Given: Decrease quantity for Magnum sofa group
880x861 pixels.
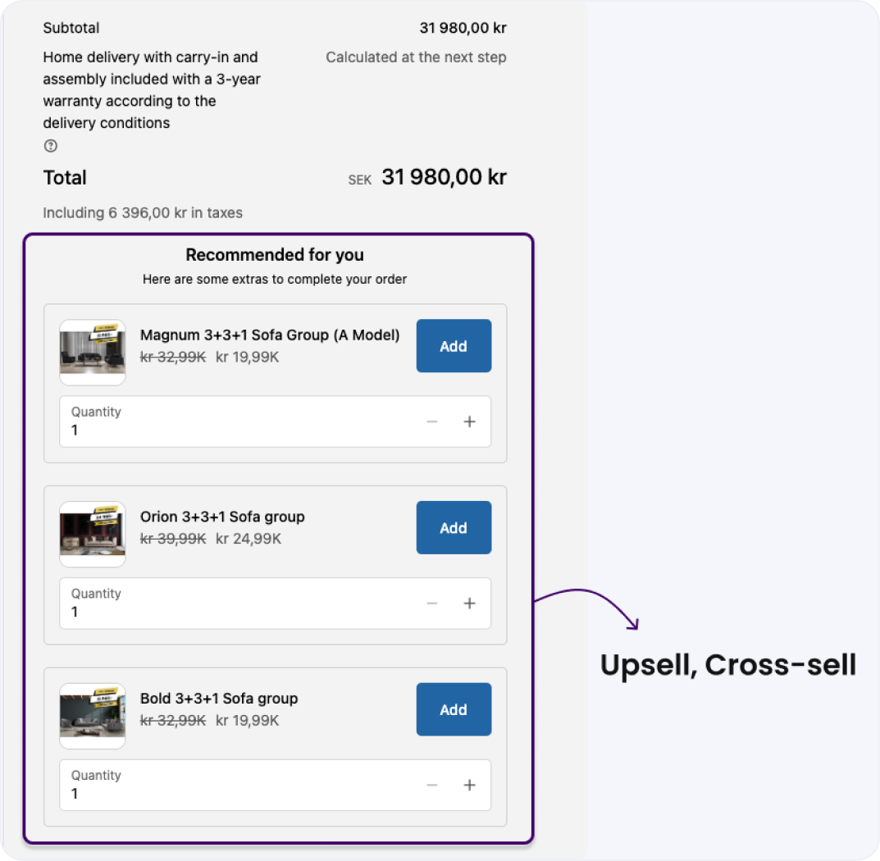Looking at the screenshot, I should pos(431,421).
